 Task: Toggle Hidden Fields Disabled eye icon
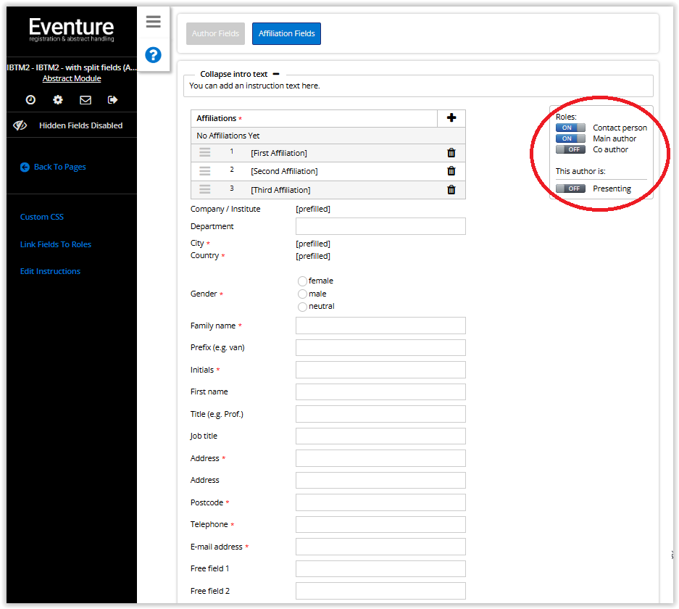[20, 125]
